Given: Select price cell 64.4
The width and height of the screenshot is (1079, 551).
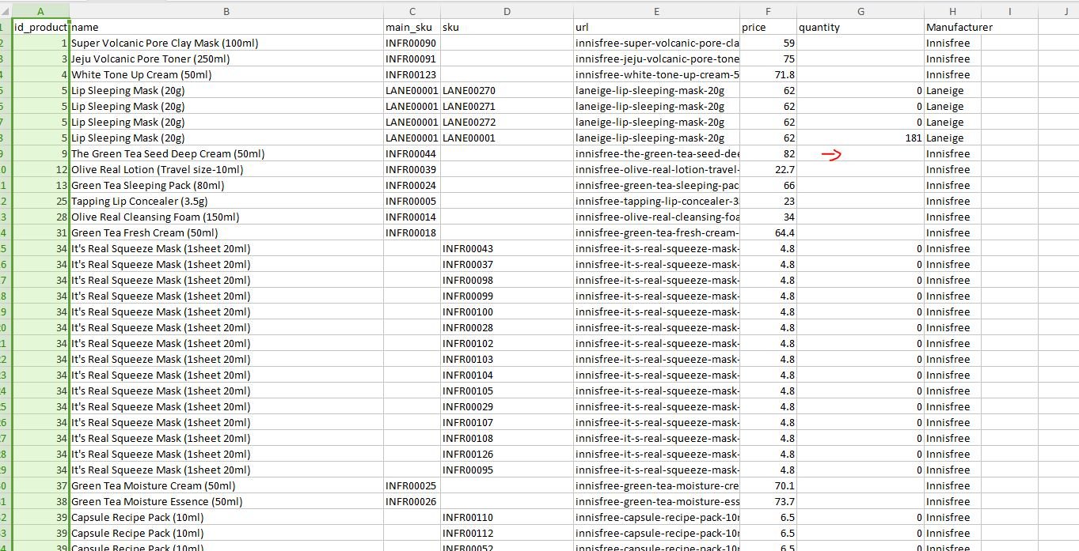Looking at the screenshot, I should [769, 232].
